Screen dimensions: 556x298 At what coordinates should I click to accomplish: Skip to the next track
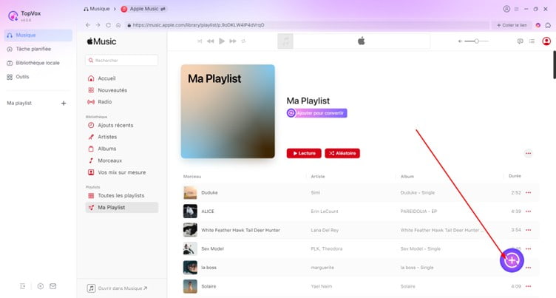click(x=233, y=41)
